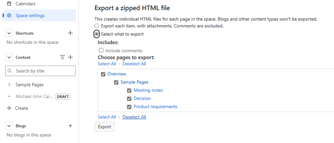
Task: Open the Content filter options icon
Action: pyautogui.click(x=63, y=57)
